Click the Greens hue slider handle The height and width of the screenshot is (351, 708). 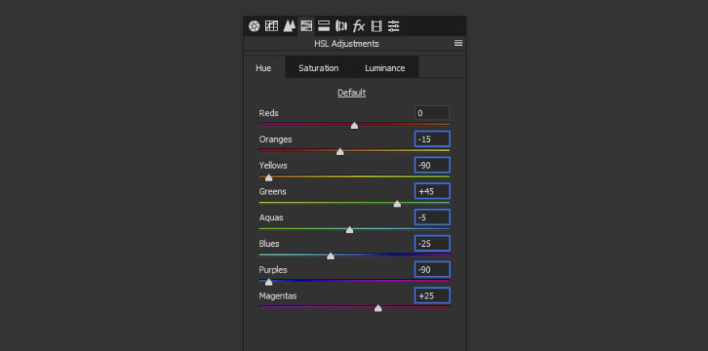(397, 204)
